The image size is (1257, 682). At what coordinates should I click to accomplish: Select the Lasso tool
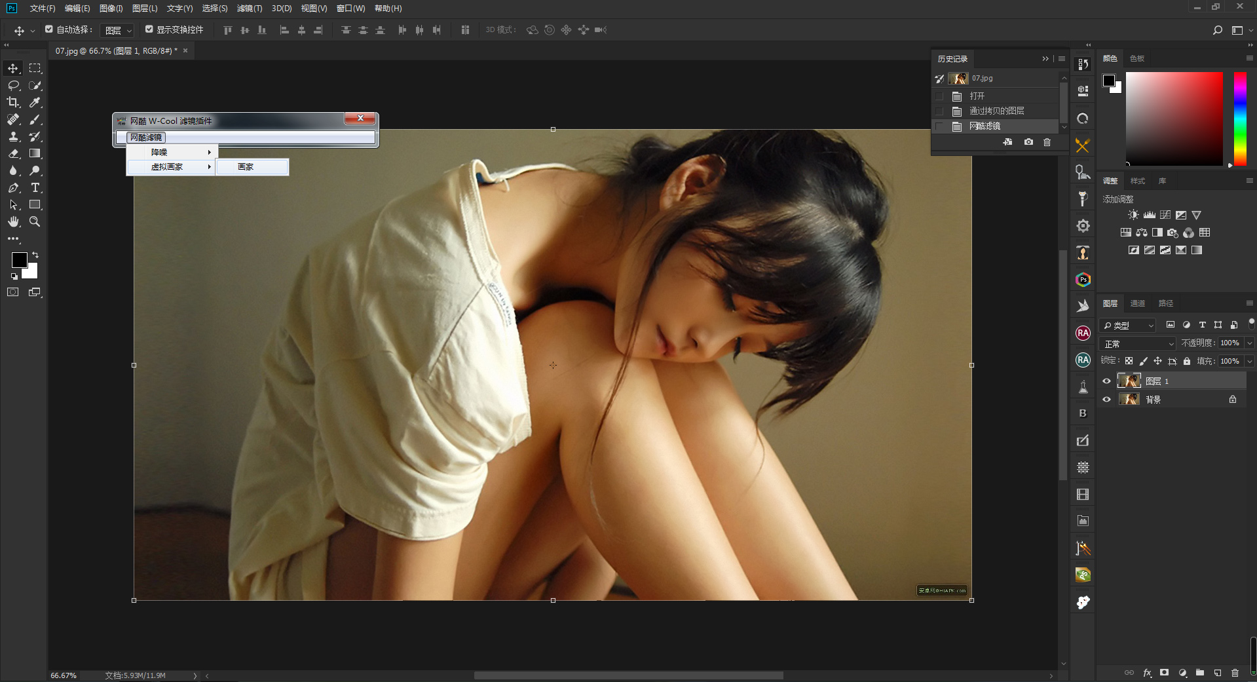pos(13,85)
